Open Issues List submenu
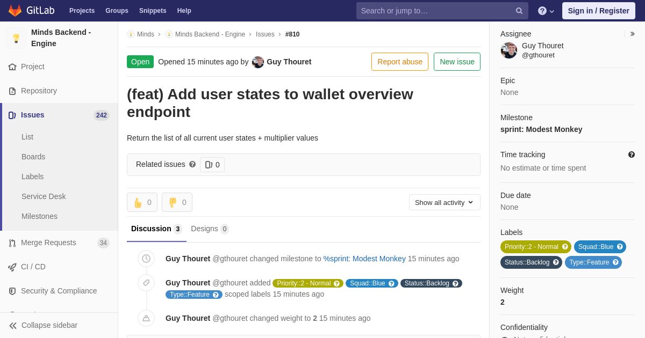Image resolution: width=645 pixels, height=338 pixels. [x=27, y=137]
